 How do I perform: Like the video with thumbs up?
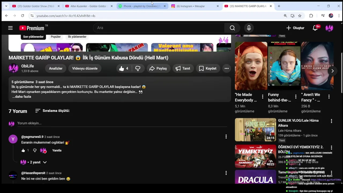(124, 68)
